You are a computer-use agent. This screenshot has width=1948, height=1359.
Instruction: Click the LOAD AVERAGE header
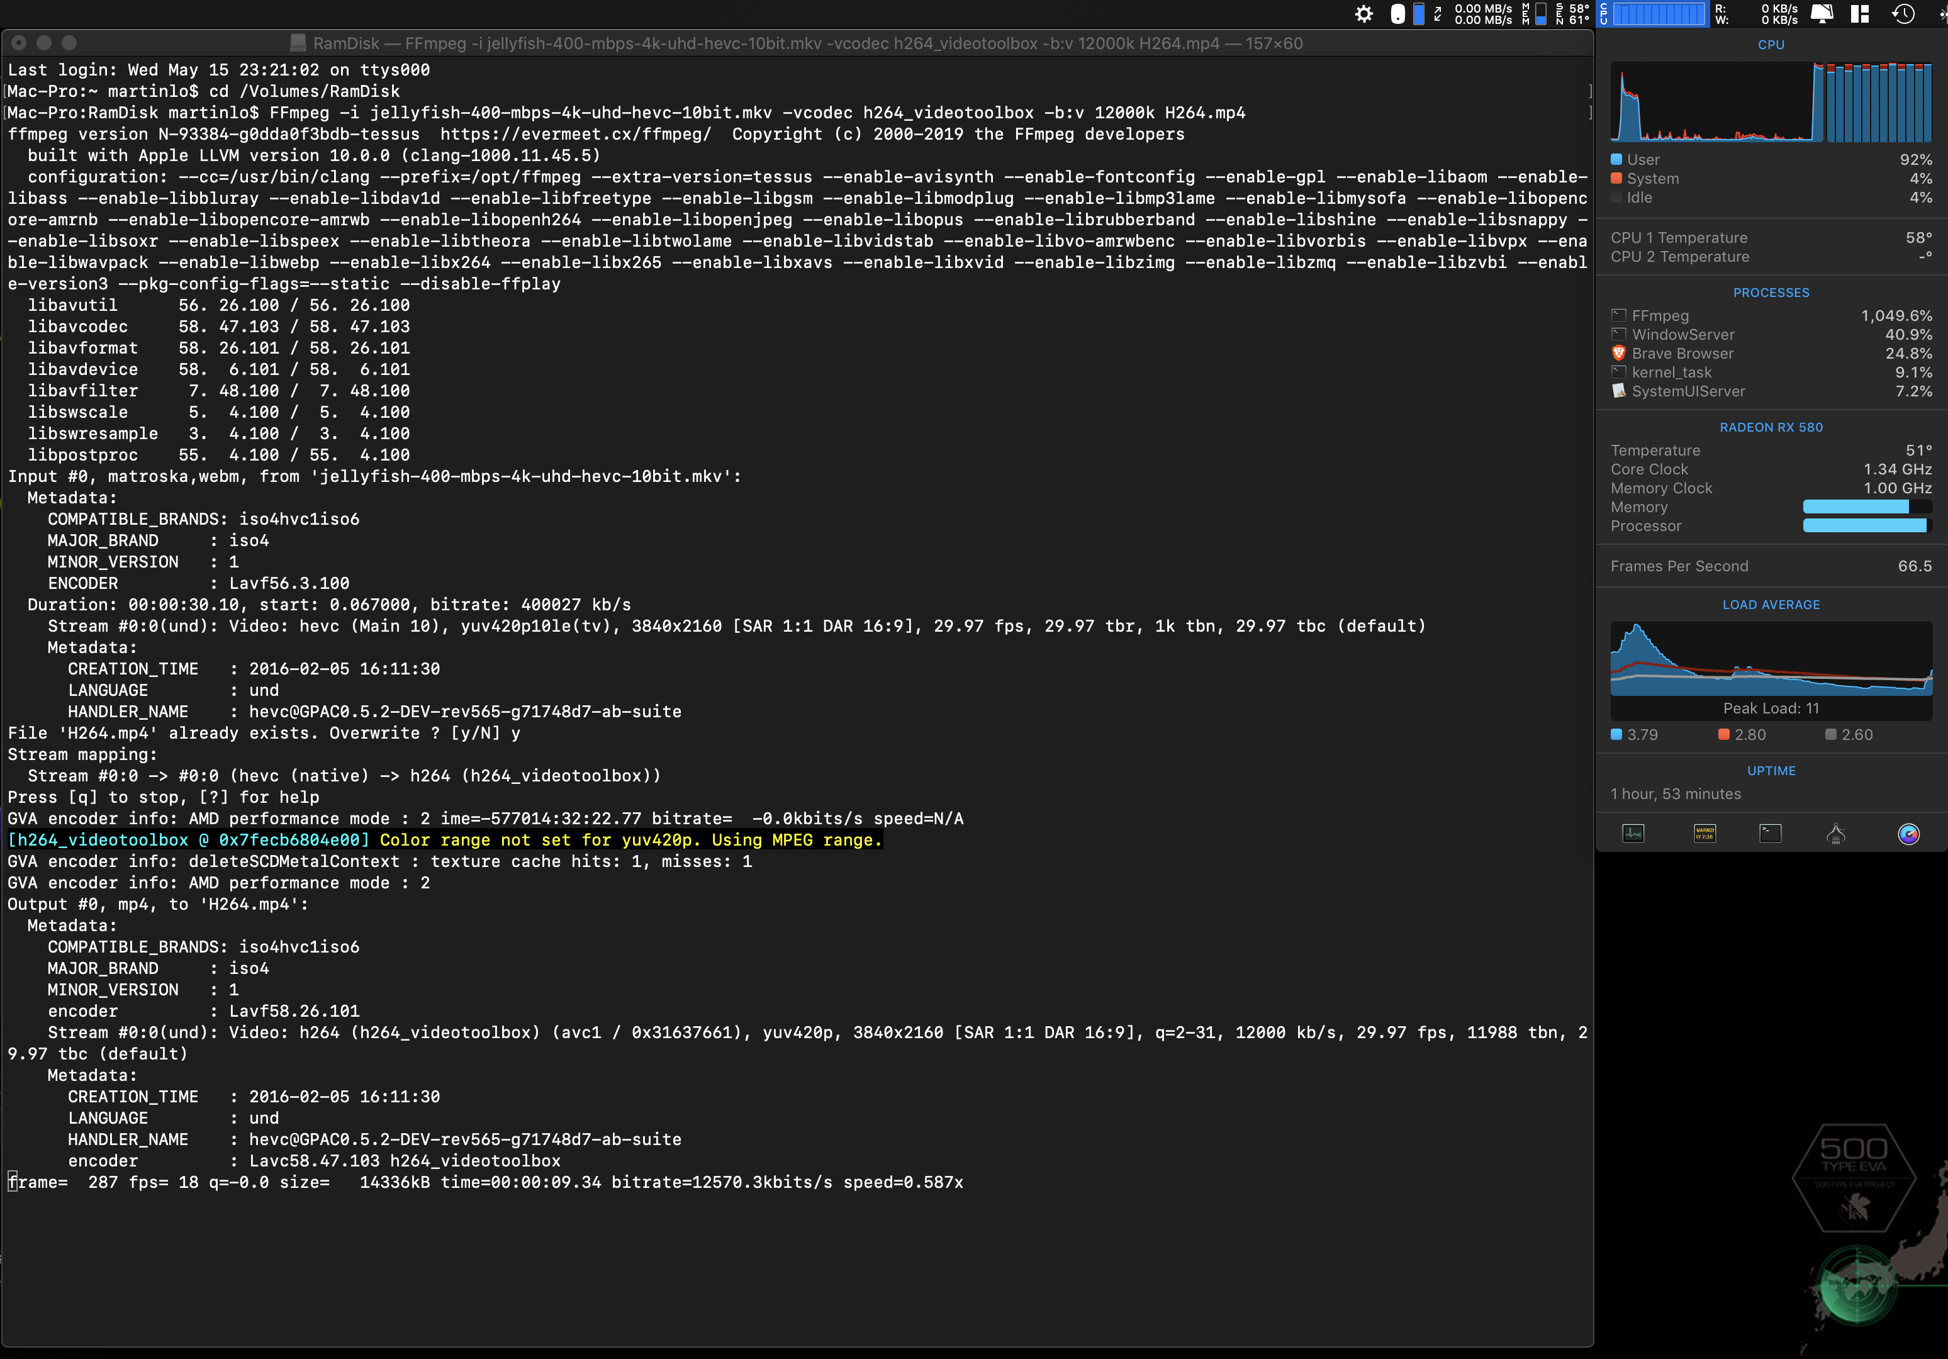point(1771,604)
